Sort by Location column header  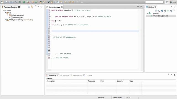[123, 81]
